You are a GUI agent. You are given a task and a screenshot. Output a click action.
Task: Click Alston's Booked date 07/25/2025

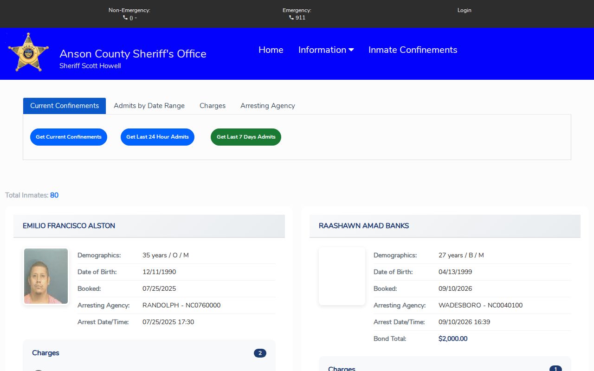(159, 288)
